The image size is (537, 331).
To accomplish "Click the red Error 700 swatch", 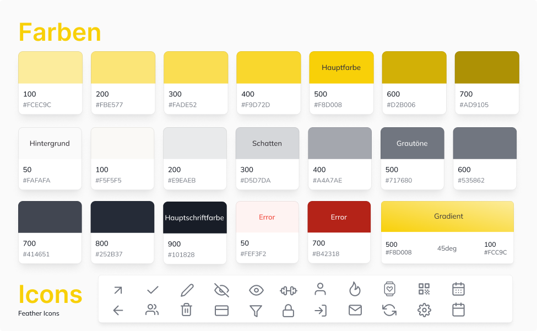I will [x=339, y=217].
